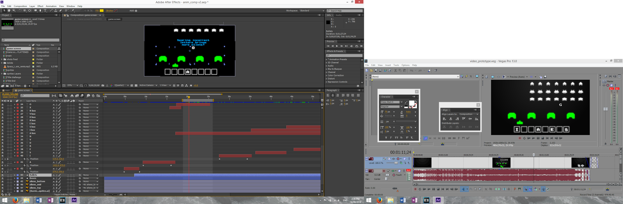Expand the Animation Presets category

(327, 59)
